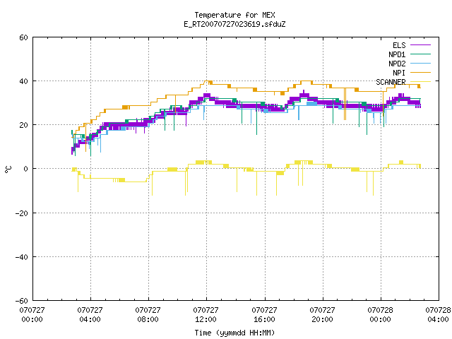Click the NPD2 legend label
This screenshot has height=339, width=452.
click(397, 64)
